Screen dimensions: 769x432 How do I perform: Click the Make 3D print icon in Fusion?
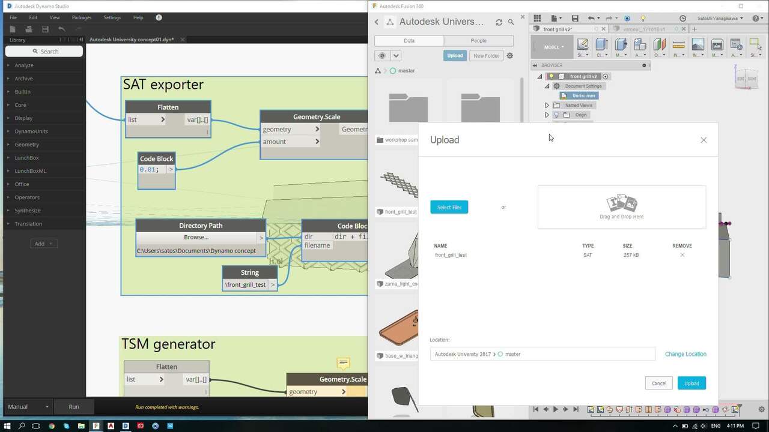(x=717, y=44)
